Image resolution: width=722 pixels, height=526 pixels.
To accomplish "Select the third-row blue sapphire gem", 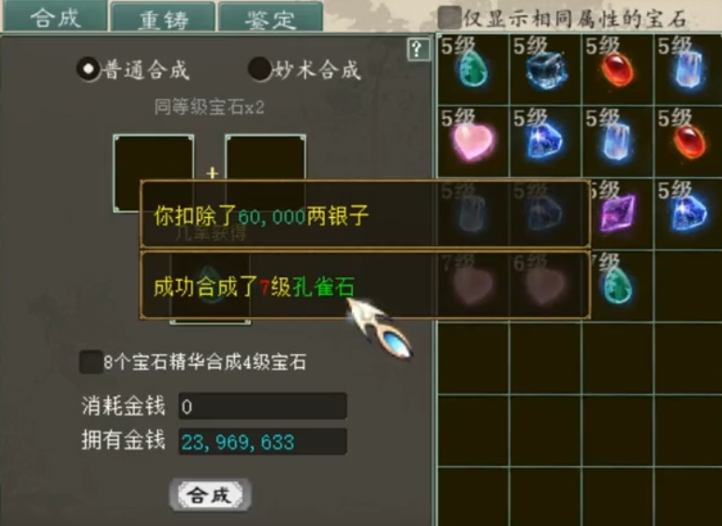I will [689, 213].
